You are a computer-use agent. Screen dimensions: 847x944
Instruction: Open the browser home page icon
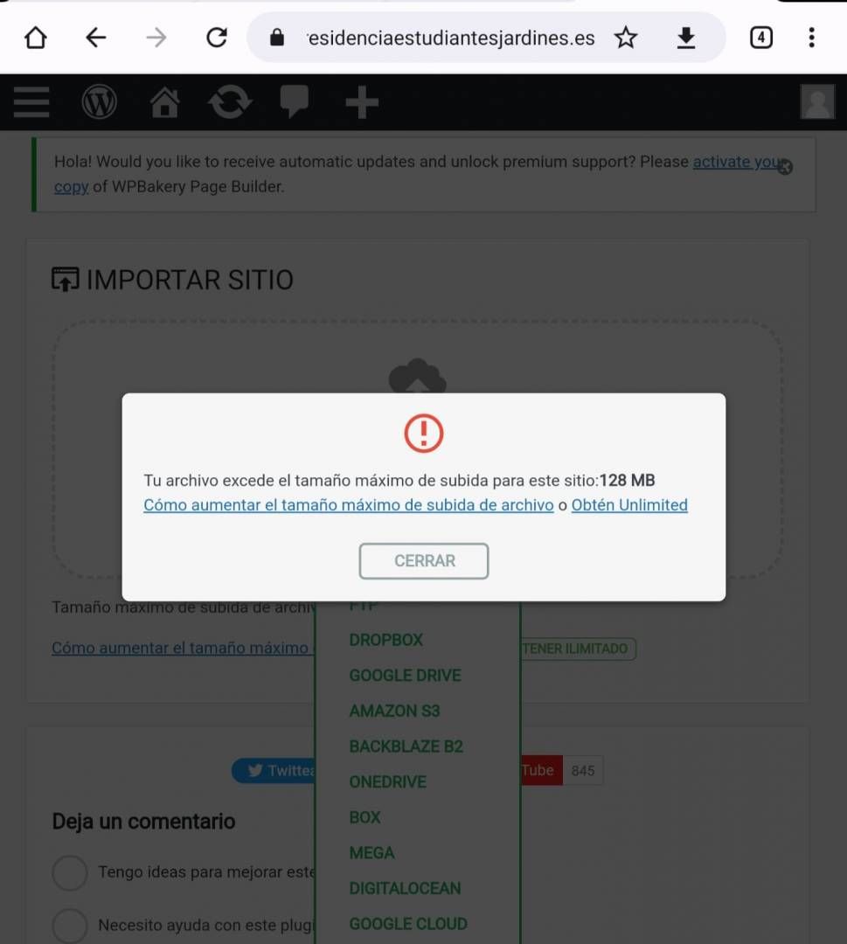click(36, 38)
